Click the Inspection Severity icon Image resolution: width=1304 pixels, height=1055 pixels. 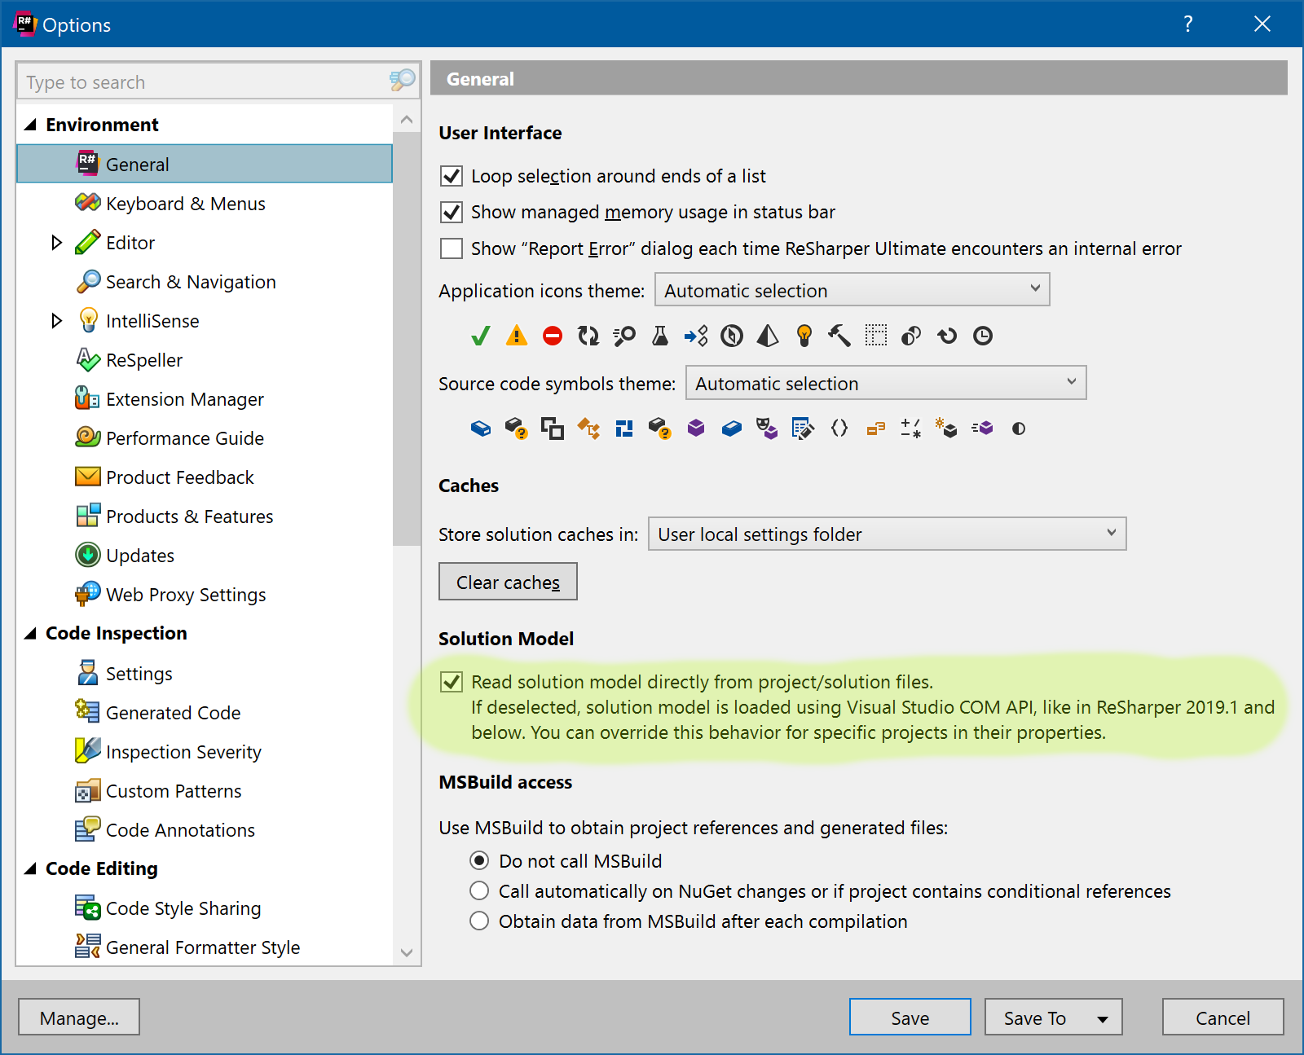coord(87,751)
